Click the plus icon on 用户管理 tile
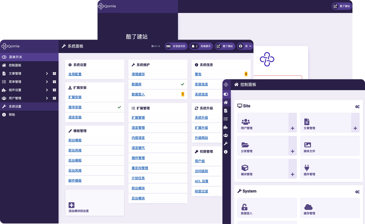Viewport: 365px width, 224px height. point(292,128)
